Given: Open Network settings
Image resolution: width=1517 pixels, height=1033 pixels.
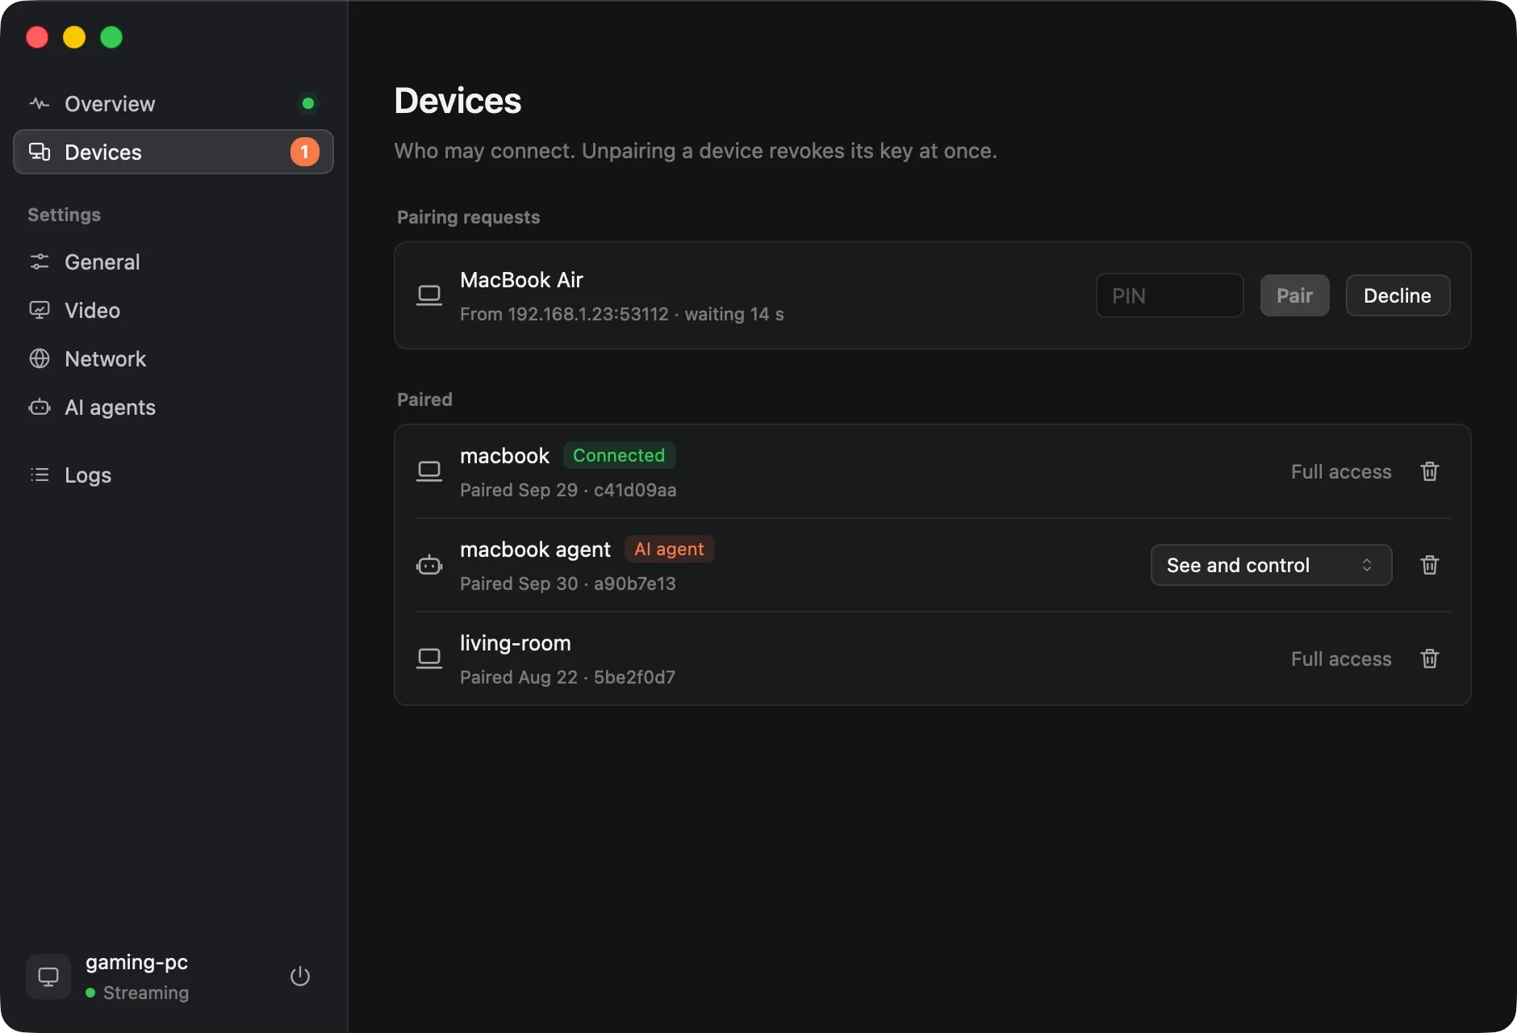Looking at the screenshot, I should tap(173, 358).
